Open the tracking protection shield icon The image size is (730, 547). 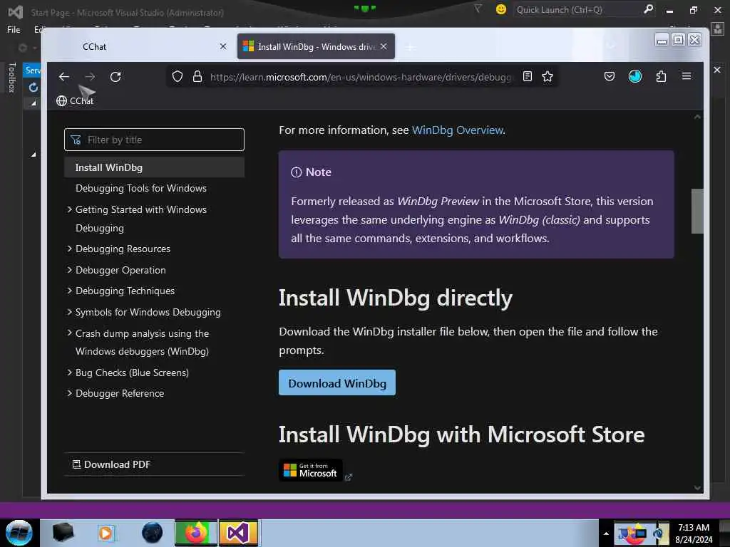[178, 77]
